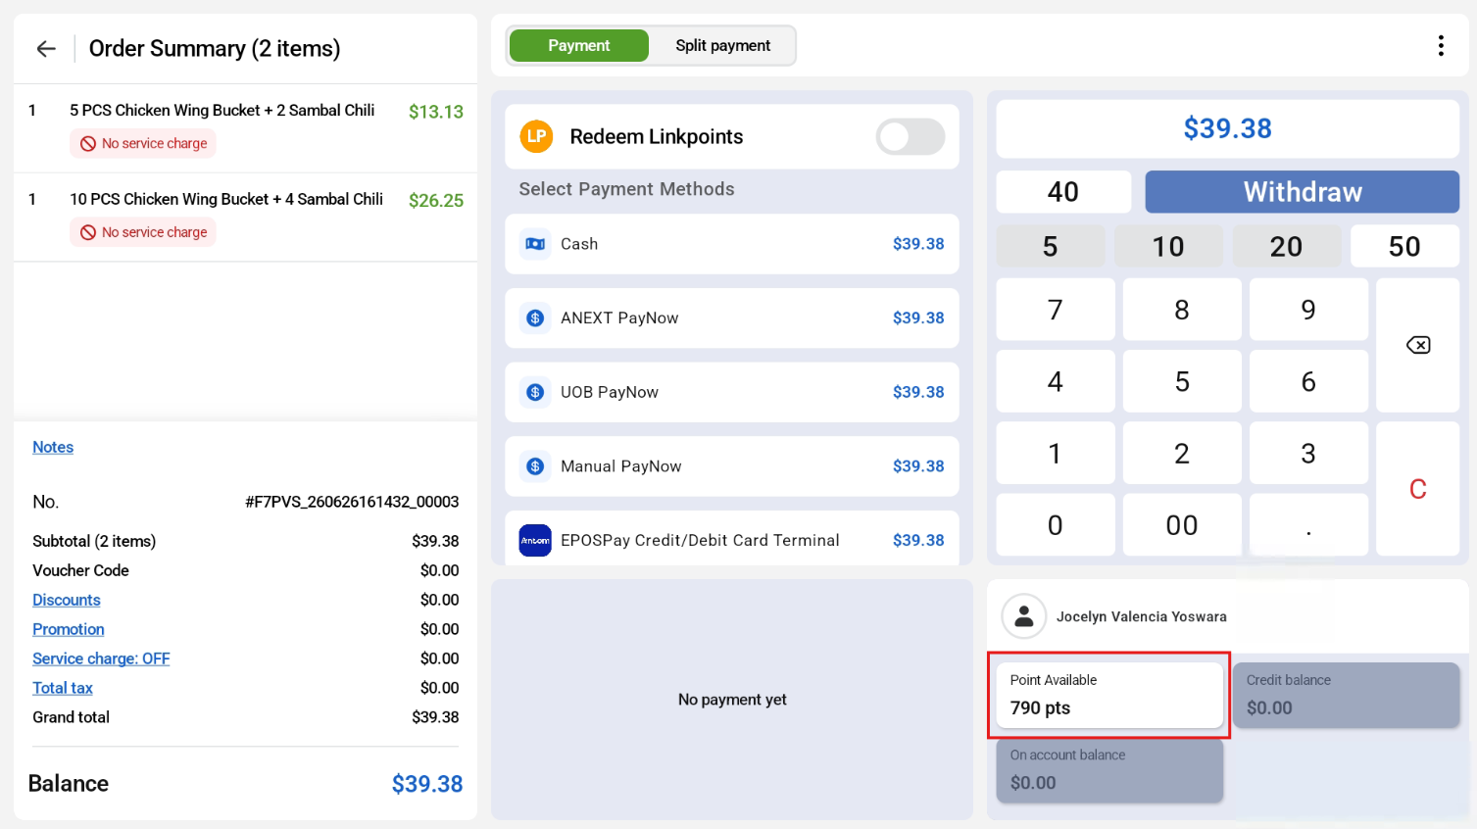Open the Total tax link
Screen dimensions: 1477x829
coord(63,688)
